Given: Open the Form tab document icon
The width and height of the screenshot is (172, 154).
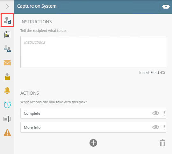Looking at the screenshot, I should click(x=7, y=34).
